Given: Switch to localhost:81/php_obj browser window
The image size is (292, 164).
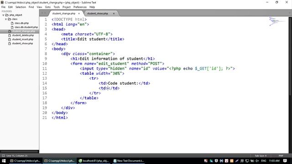Looking at the screenshot, I should 94,161.
